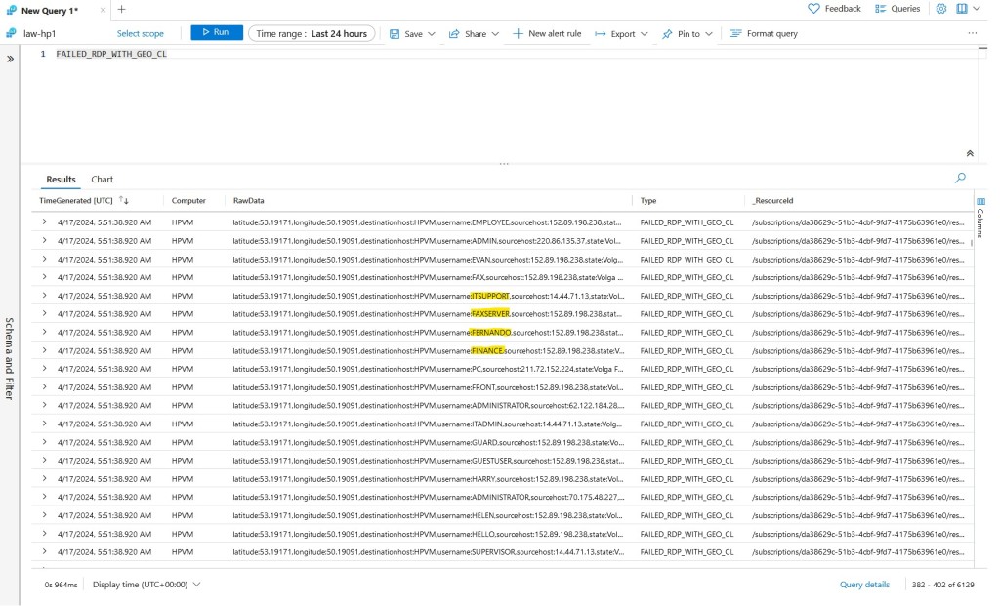
Task: Click the Run query button
Action: click(217, 33)
